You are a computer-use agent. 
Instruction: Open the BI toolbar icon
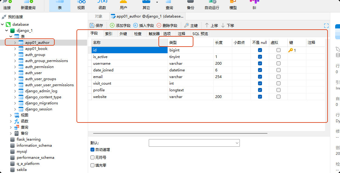[254, 5]
